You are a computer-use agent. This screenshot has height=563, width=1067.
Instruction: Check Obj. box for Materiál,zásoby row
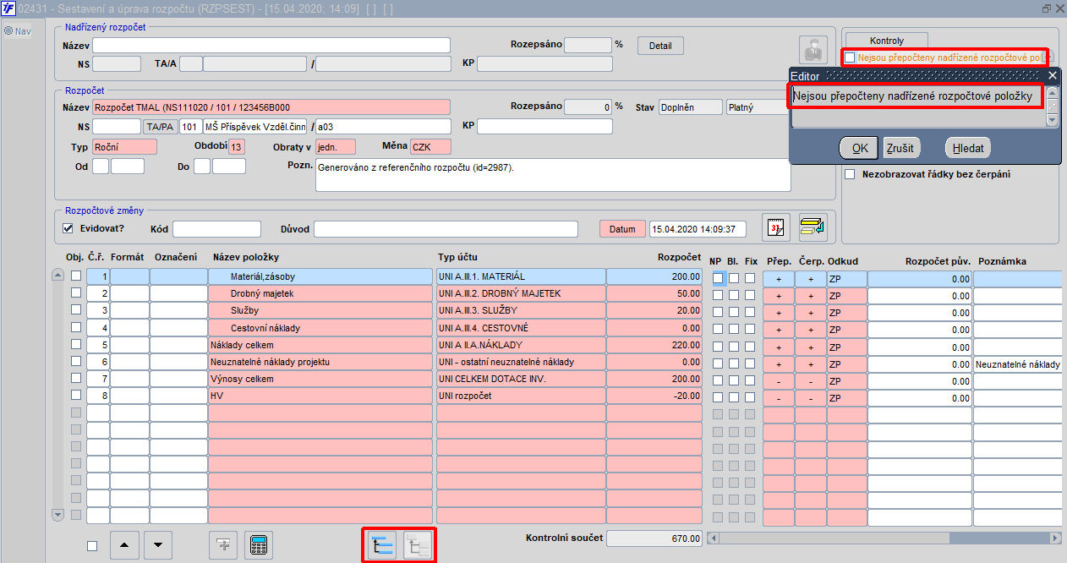click(x=76, y=276)
